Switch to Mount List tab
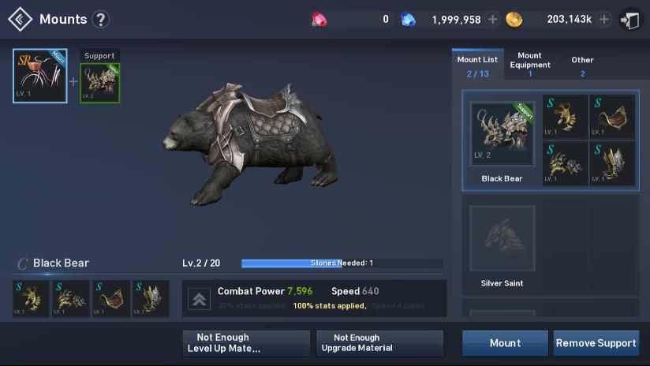The width and height of the screenshot is (650, 366). 477,65
